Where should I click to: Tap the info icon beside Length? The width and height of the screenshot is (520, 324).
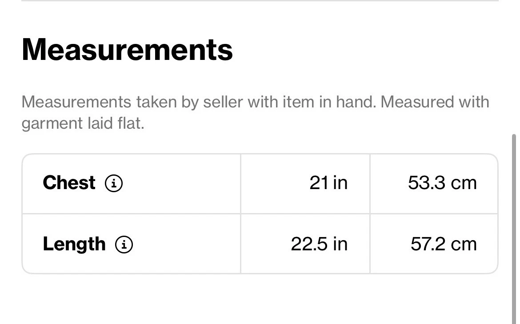point(124,244)
